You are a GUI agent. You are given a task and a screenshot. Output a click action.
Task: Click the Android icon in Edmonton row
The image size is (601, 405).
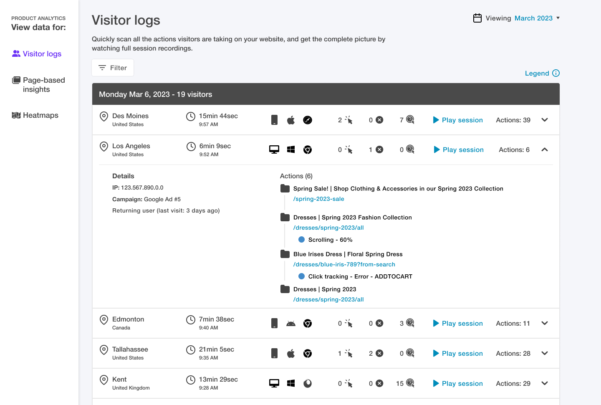coord(291,324)
